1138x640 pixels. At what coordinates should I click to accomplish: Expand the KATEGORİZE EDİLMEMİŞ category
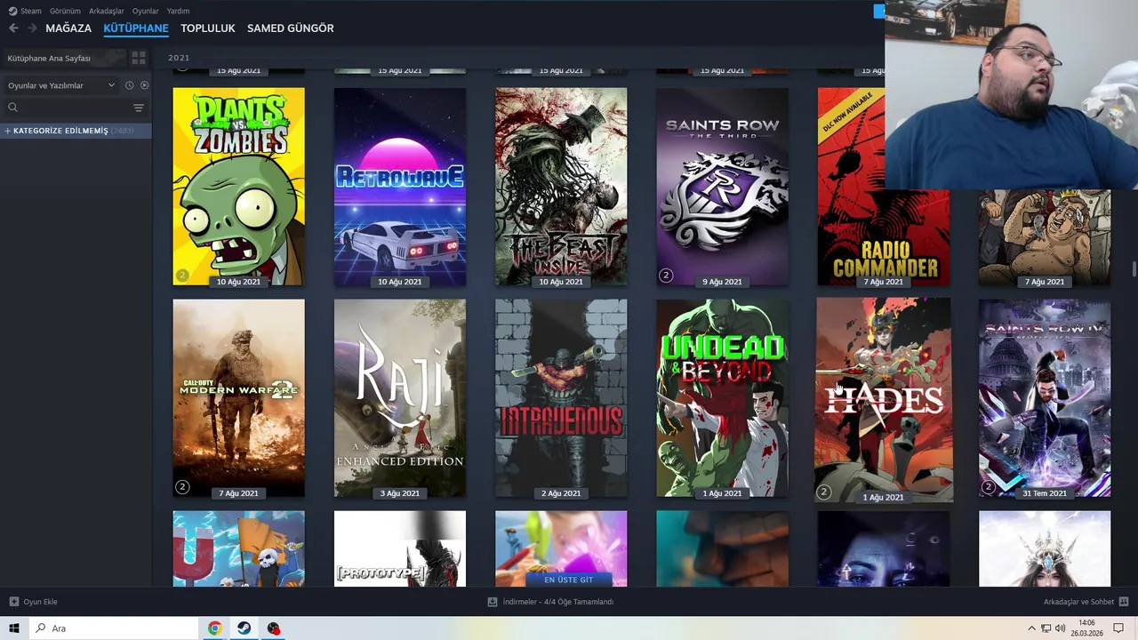76,131
